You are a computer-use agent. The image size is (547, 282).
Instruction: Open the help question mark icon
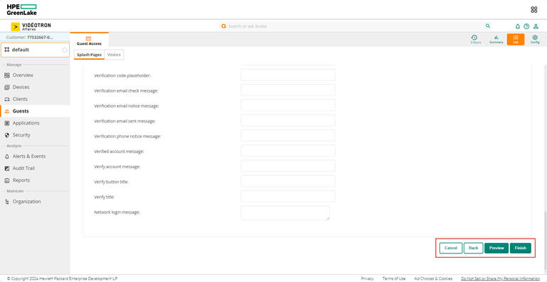[526, 26]
